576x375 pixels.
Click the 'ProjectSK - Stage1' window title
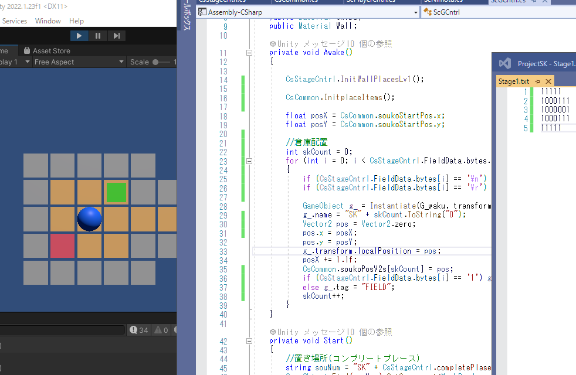coord(547,63)
